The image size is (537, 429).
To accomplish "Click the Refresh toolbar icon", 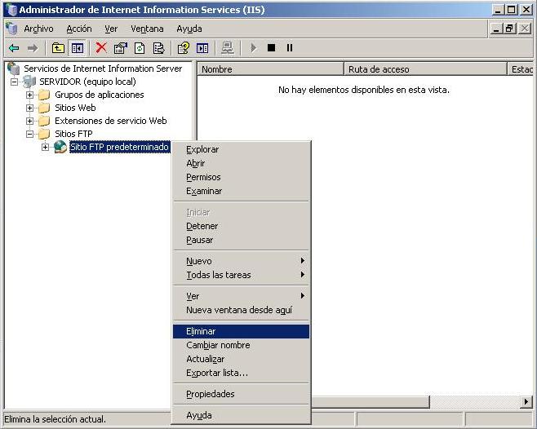I will click(140, 48).
